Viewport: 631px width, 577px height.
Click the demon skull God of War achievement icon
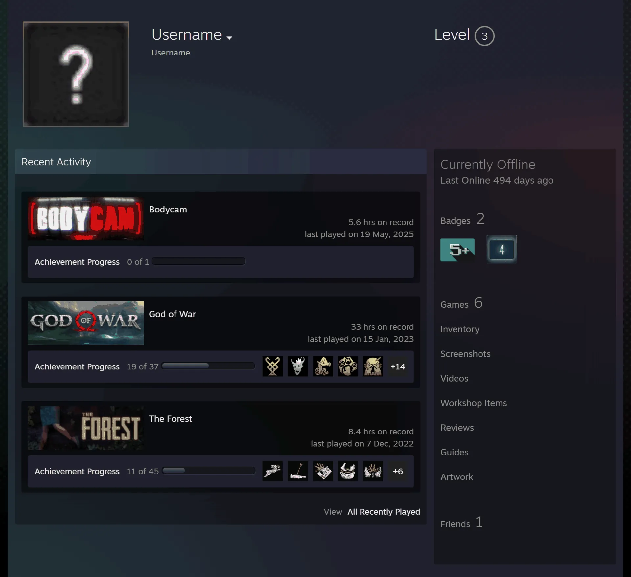(297, 366)
